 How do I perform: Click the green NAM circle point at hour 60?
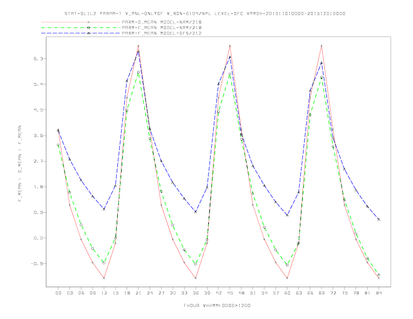287,265
